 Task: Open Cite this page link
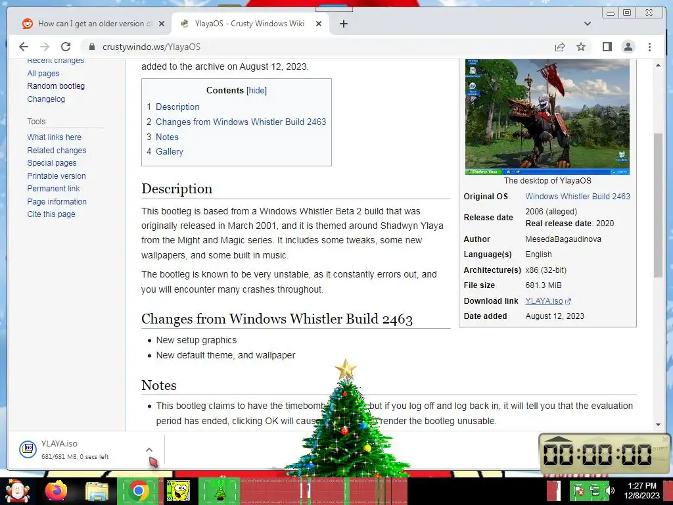coord(51,214)
